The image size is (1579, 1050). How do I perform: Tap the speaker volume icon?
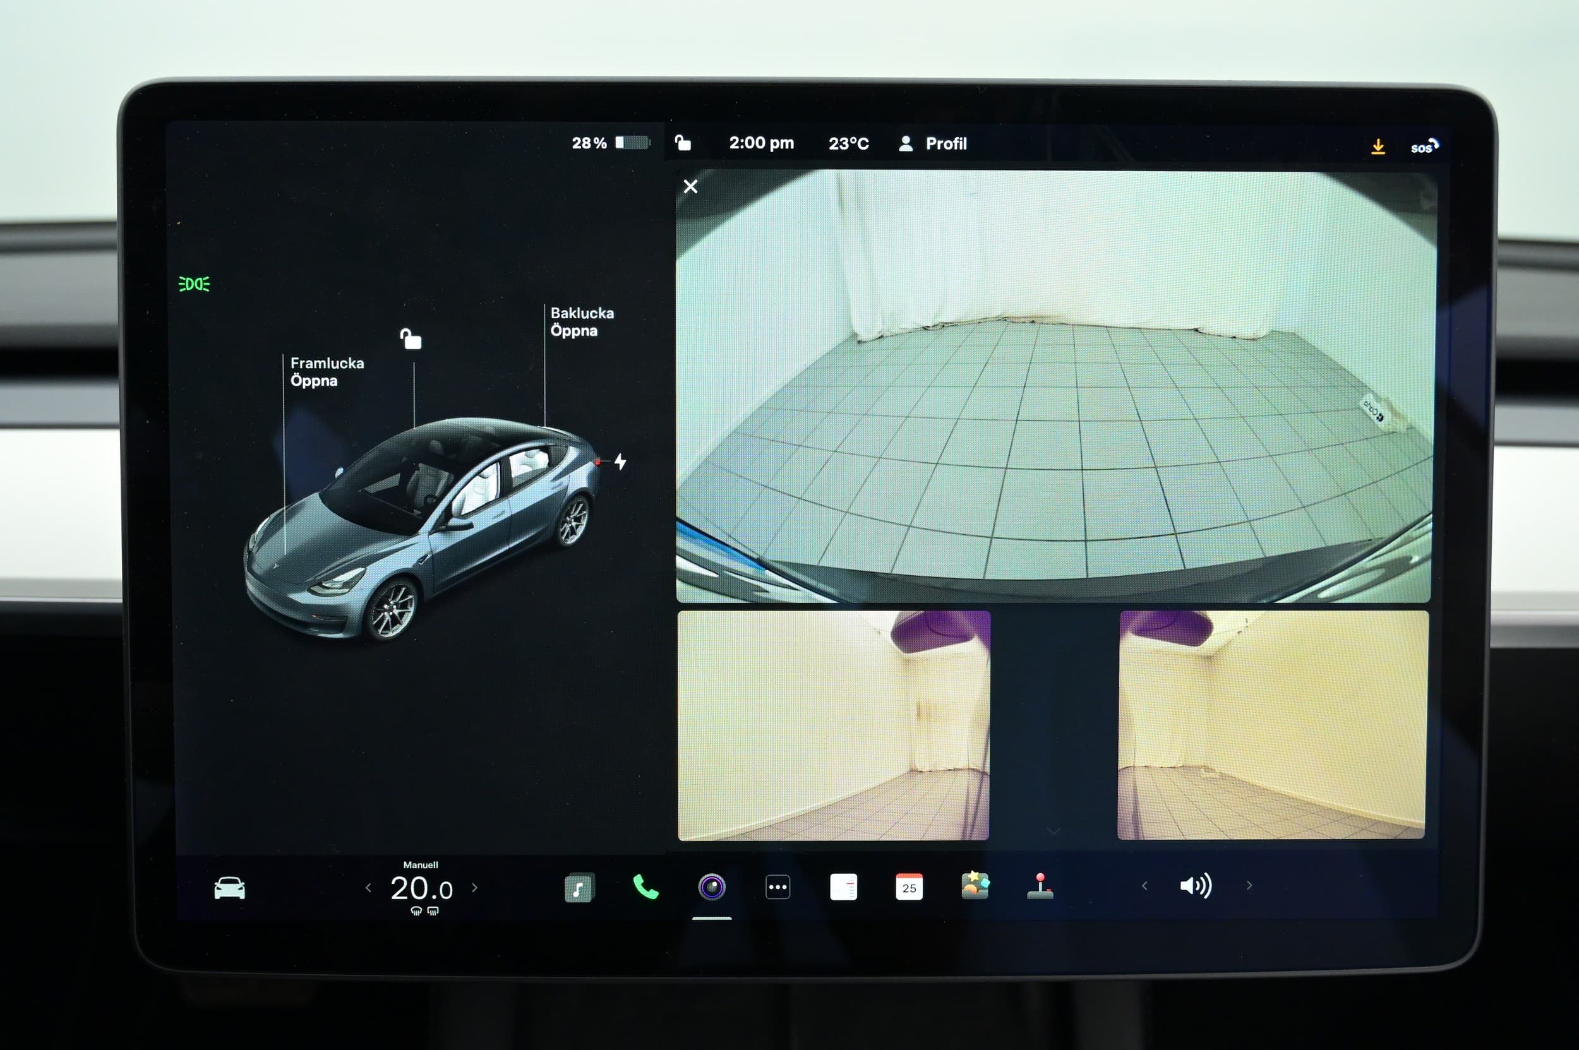point(1195,886)
